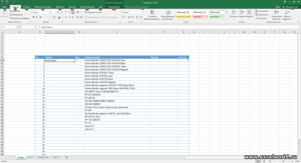The height and width of the screenshot is (163, 301).
Task: Switch to Разметка страницы tab
Action: (x=43, y=7)
